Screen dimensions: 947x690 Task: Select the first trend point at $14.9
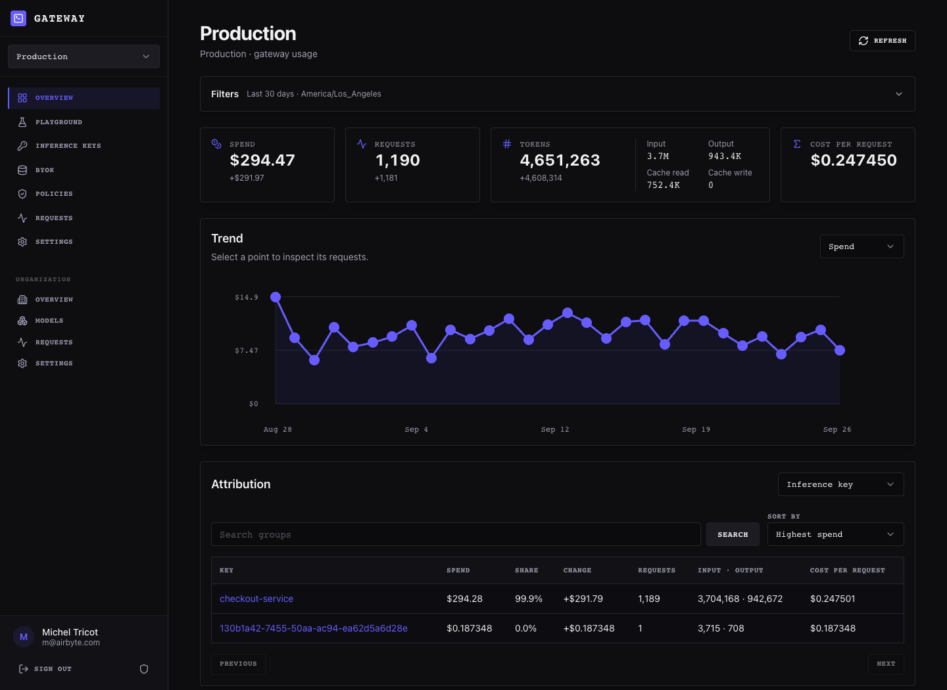click(276, 297)
